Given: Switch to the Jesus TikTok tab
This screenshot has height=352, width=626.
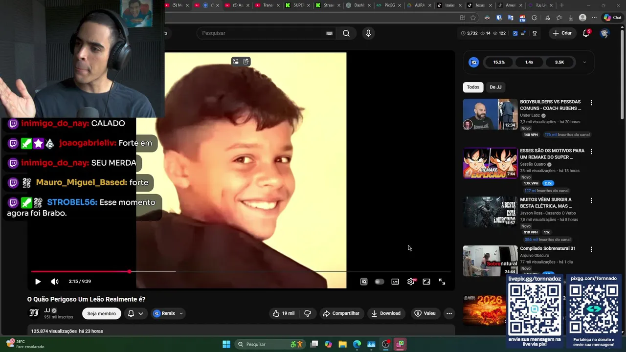Looking at the screenshot, I should pyautogui.click(x=480, y=5).
